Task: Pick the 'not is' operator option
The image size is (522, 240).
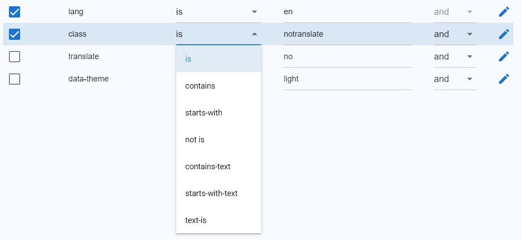Action: [x=218, y=139]
